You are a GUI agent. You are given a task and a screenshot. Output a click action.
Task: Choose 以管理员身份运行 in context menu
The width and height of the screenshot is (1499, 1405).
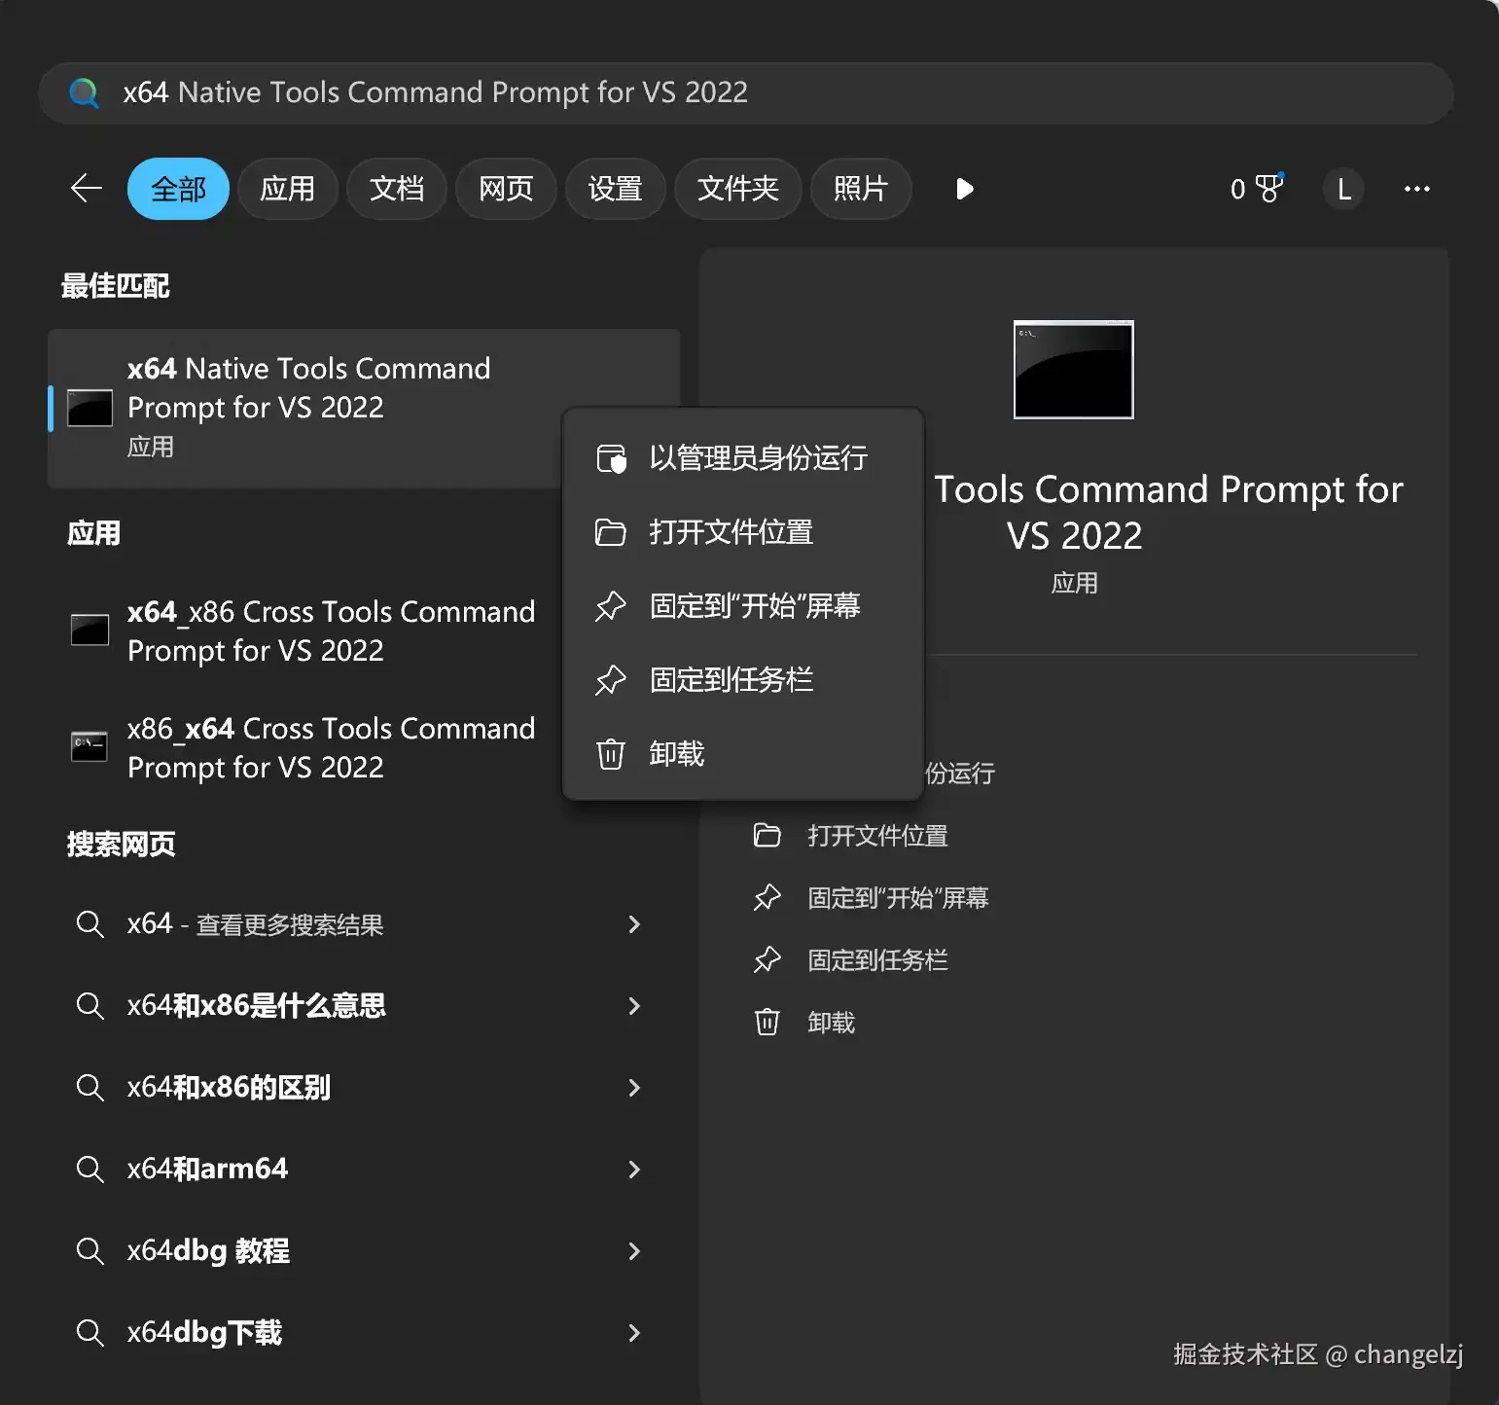click(743, 458)
